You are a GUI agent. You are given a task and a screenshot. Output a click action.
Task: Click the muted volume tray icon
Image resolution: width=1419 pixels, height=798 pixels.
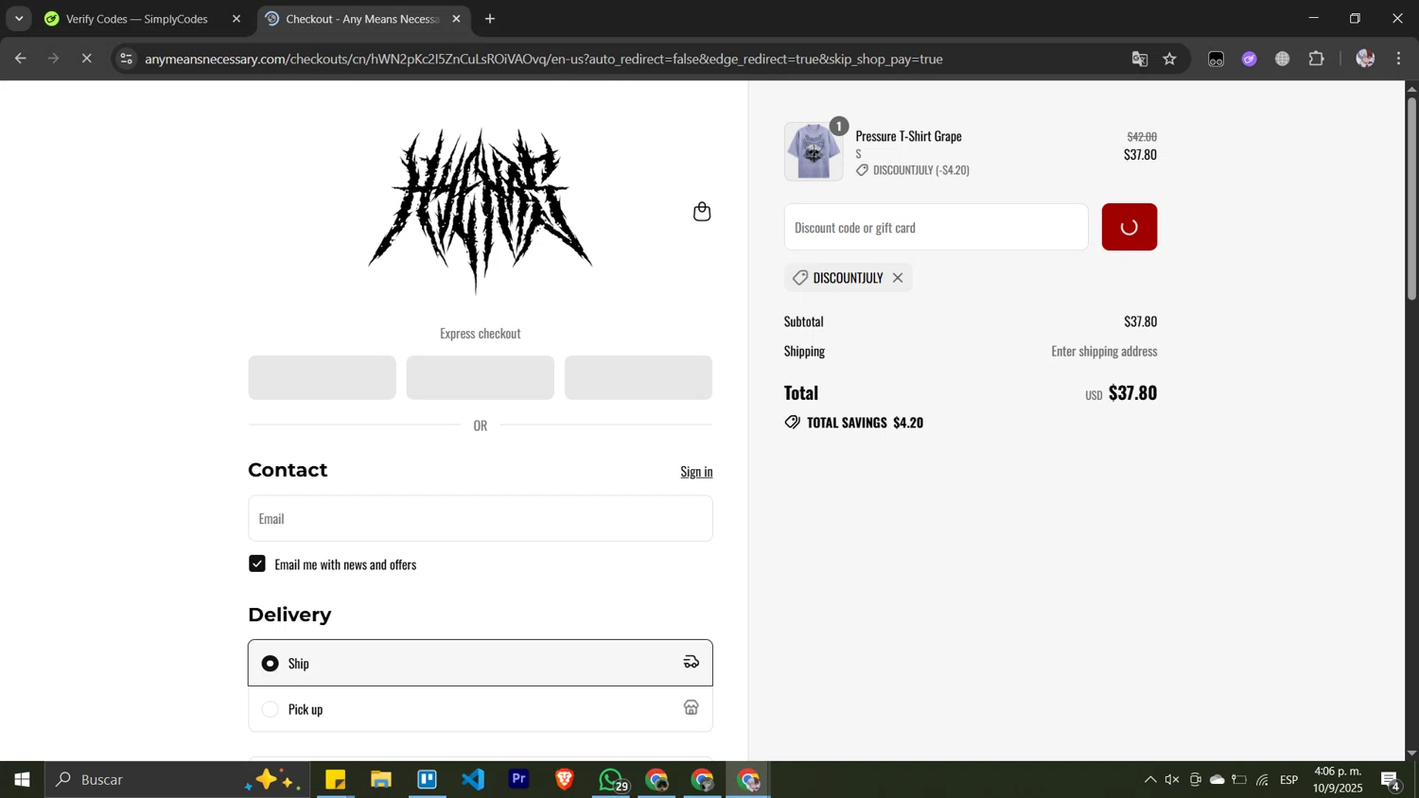click(x=1172, y=780)
